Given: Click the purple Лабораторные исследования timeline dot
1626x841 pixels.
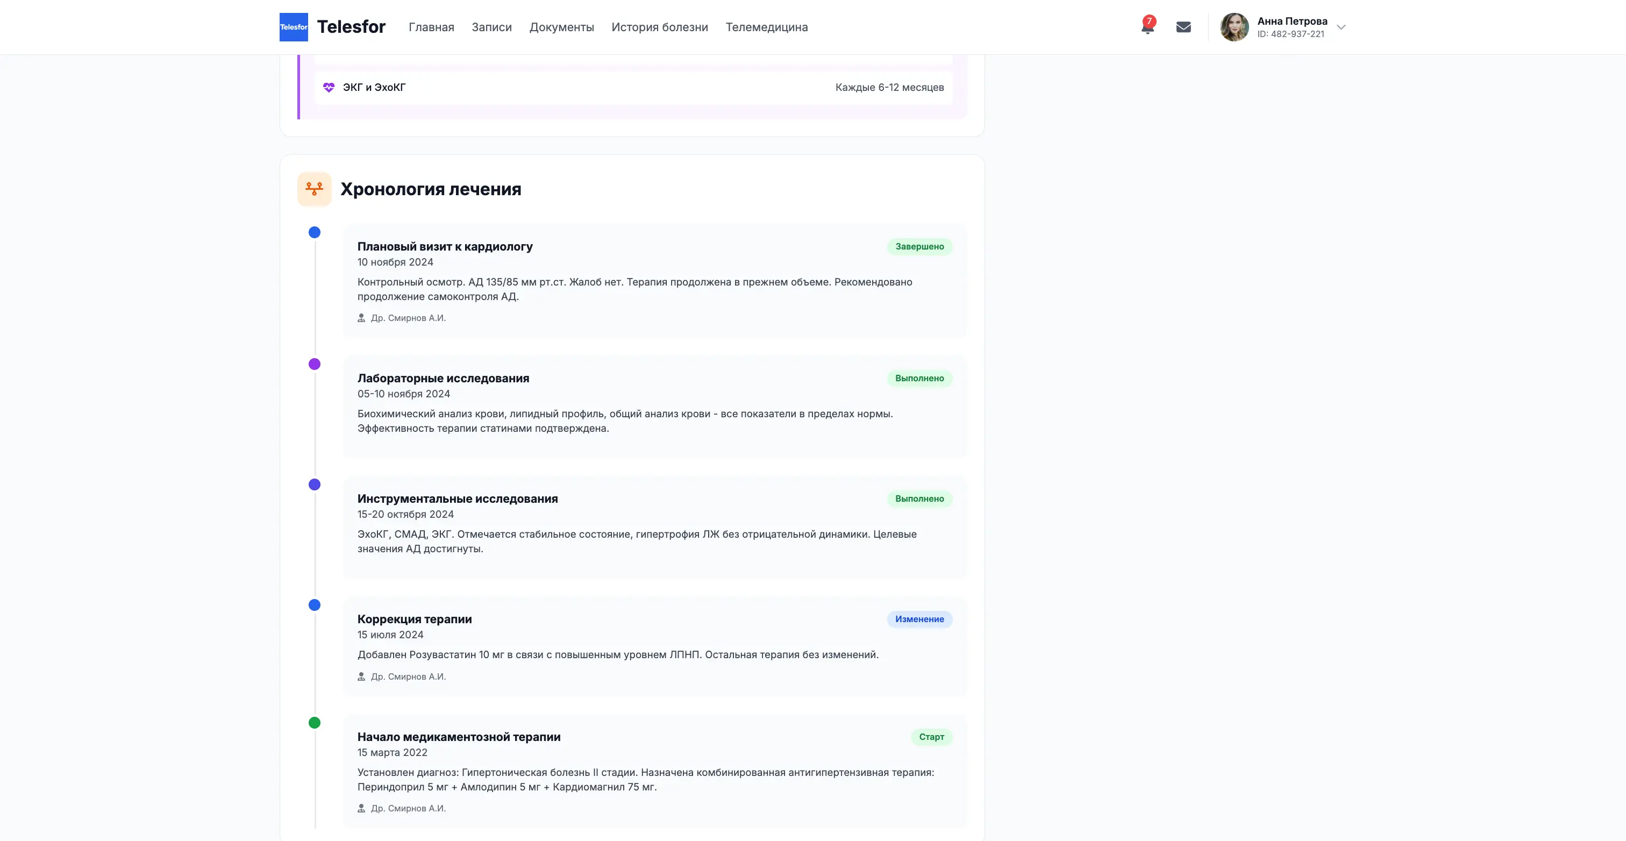Looking at the screenshot, I should (315, 364).
